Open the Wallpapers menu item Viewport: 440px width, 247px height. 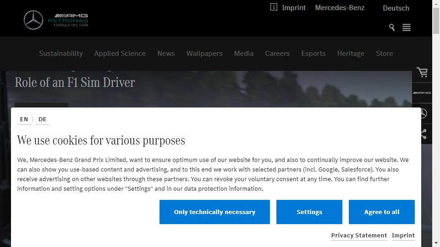pos(204,54)
